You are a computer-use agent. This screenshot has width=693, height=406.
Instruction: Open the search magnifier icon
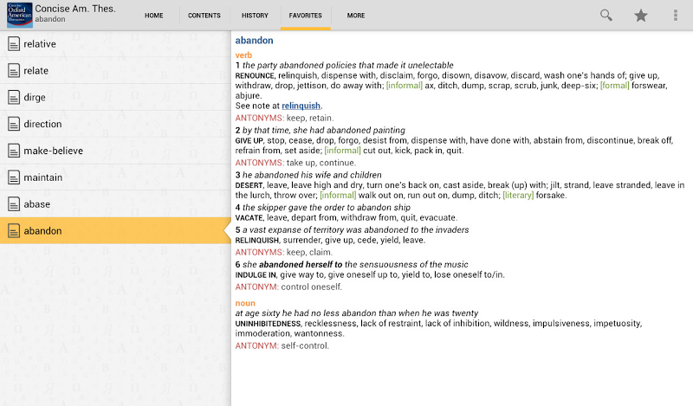coord(606,16)
